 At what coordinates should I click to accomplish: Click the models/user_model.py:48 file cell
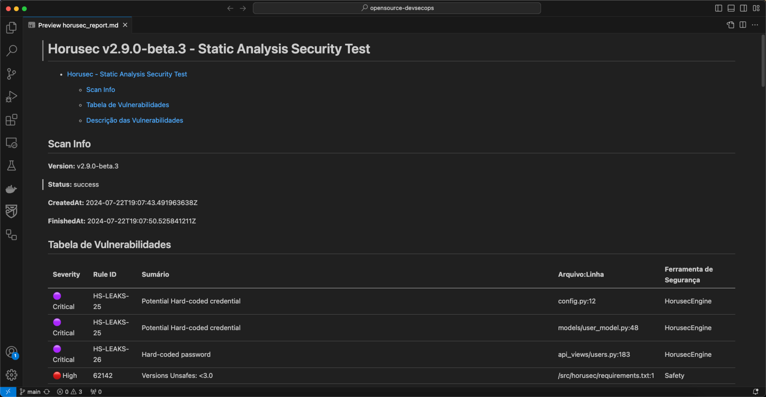tap(598, 328)
